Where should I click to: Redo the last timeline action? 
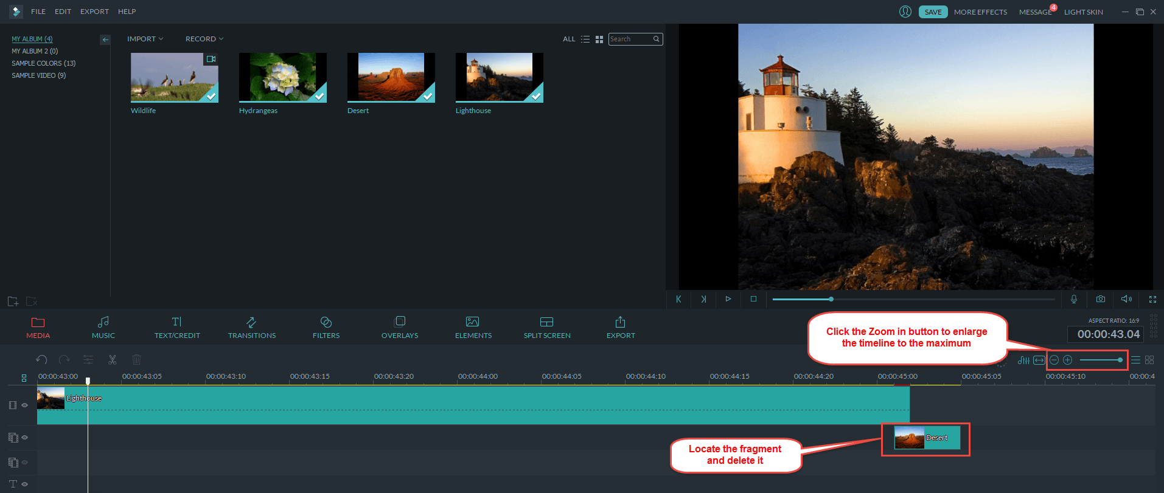(64, 360)
